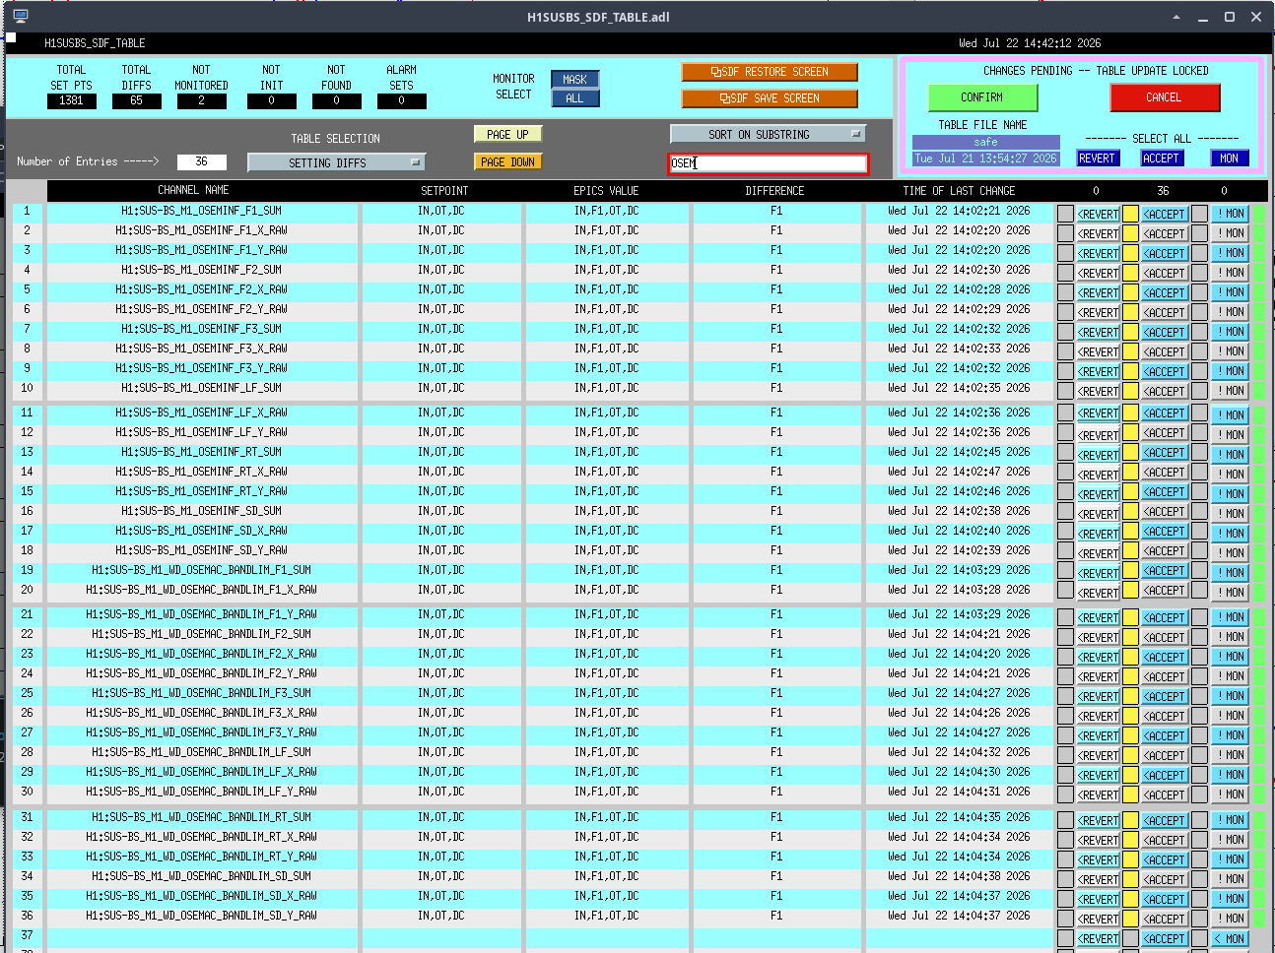The width and height of the screenshot is (1275, 953).
Task: Click the shade window arrow in the title bar
Action: (1175, 17)
